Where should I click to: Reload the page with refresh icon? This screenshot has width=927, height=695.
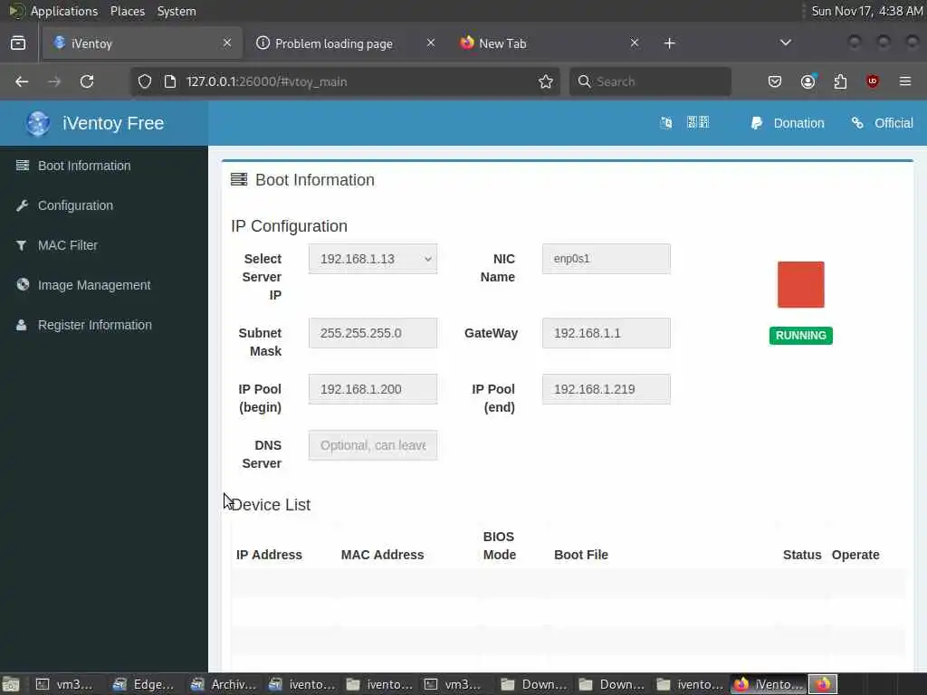coord(87,81)
